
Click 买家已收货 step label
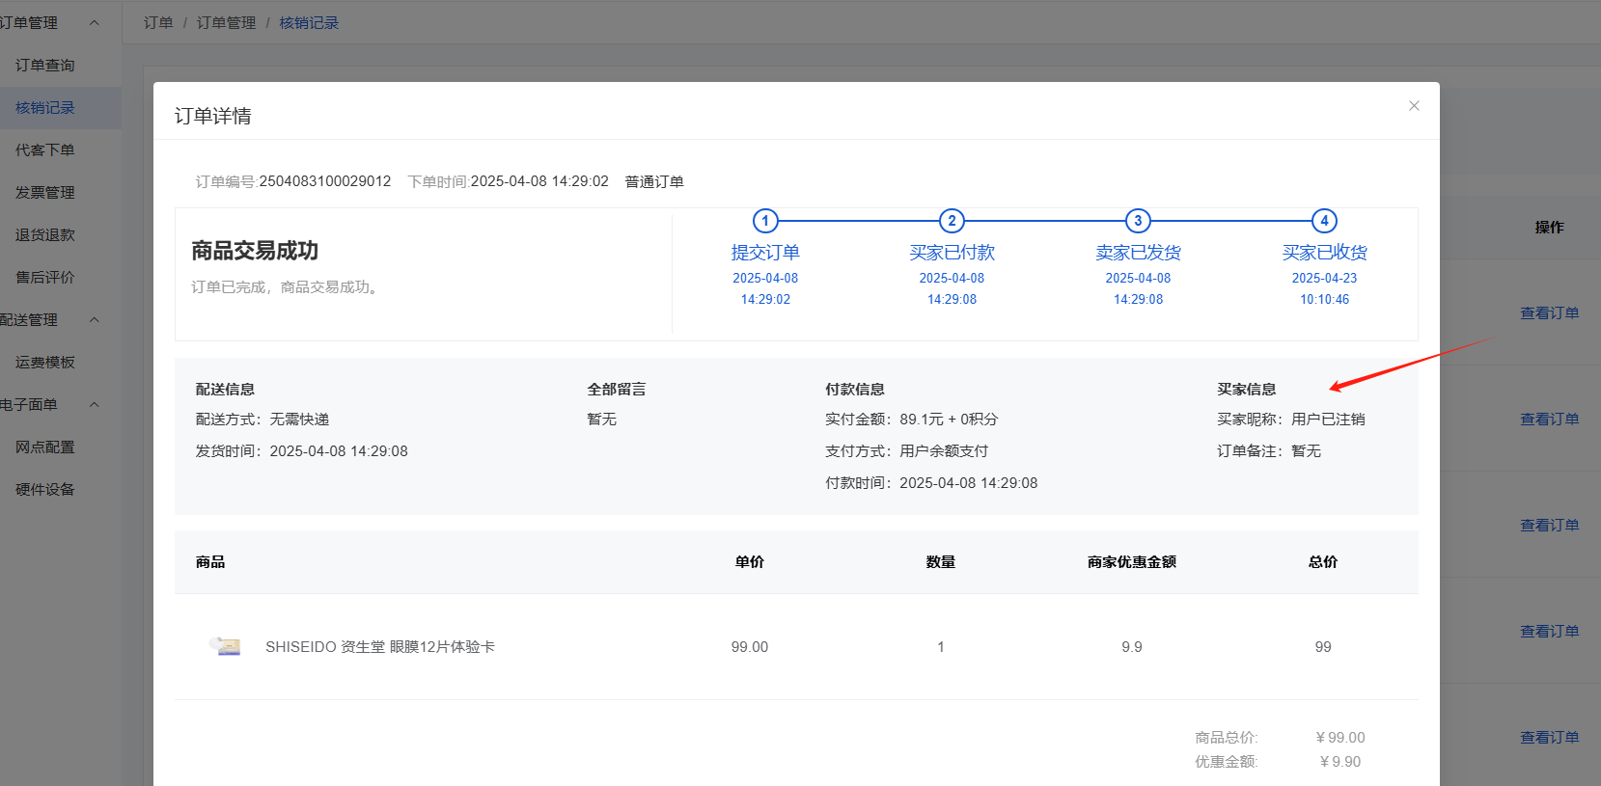tap(1324, 253)
